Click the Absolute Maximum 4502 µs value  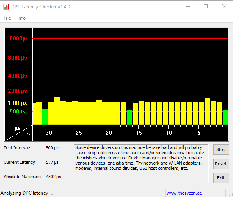coord(54,177)
